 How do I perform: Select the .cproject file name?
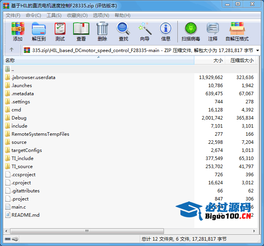tap(21, 183)
